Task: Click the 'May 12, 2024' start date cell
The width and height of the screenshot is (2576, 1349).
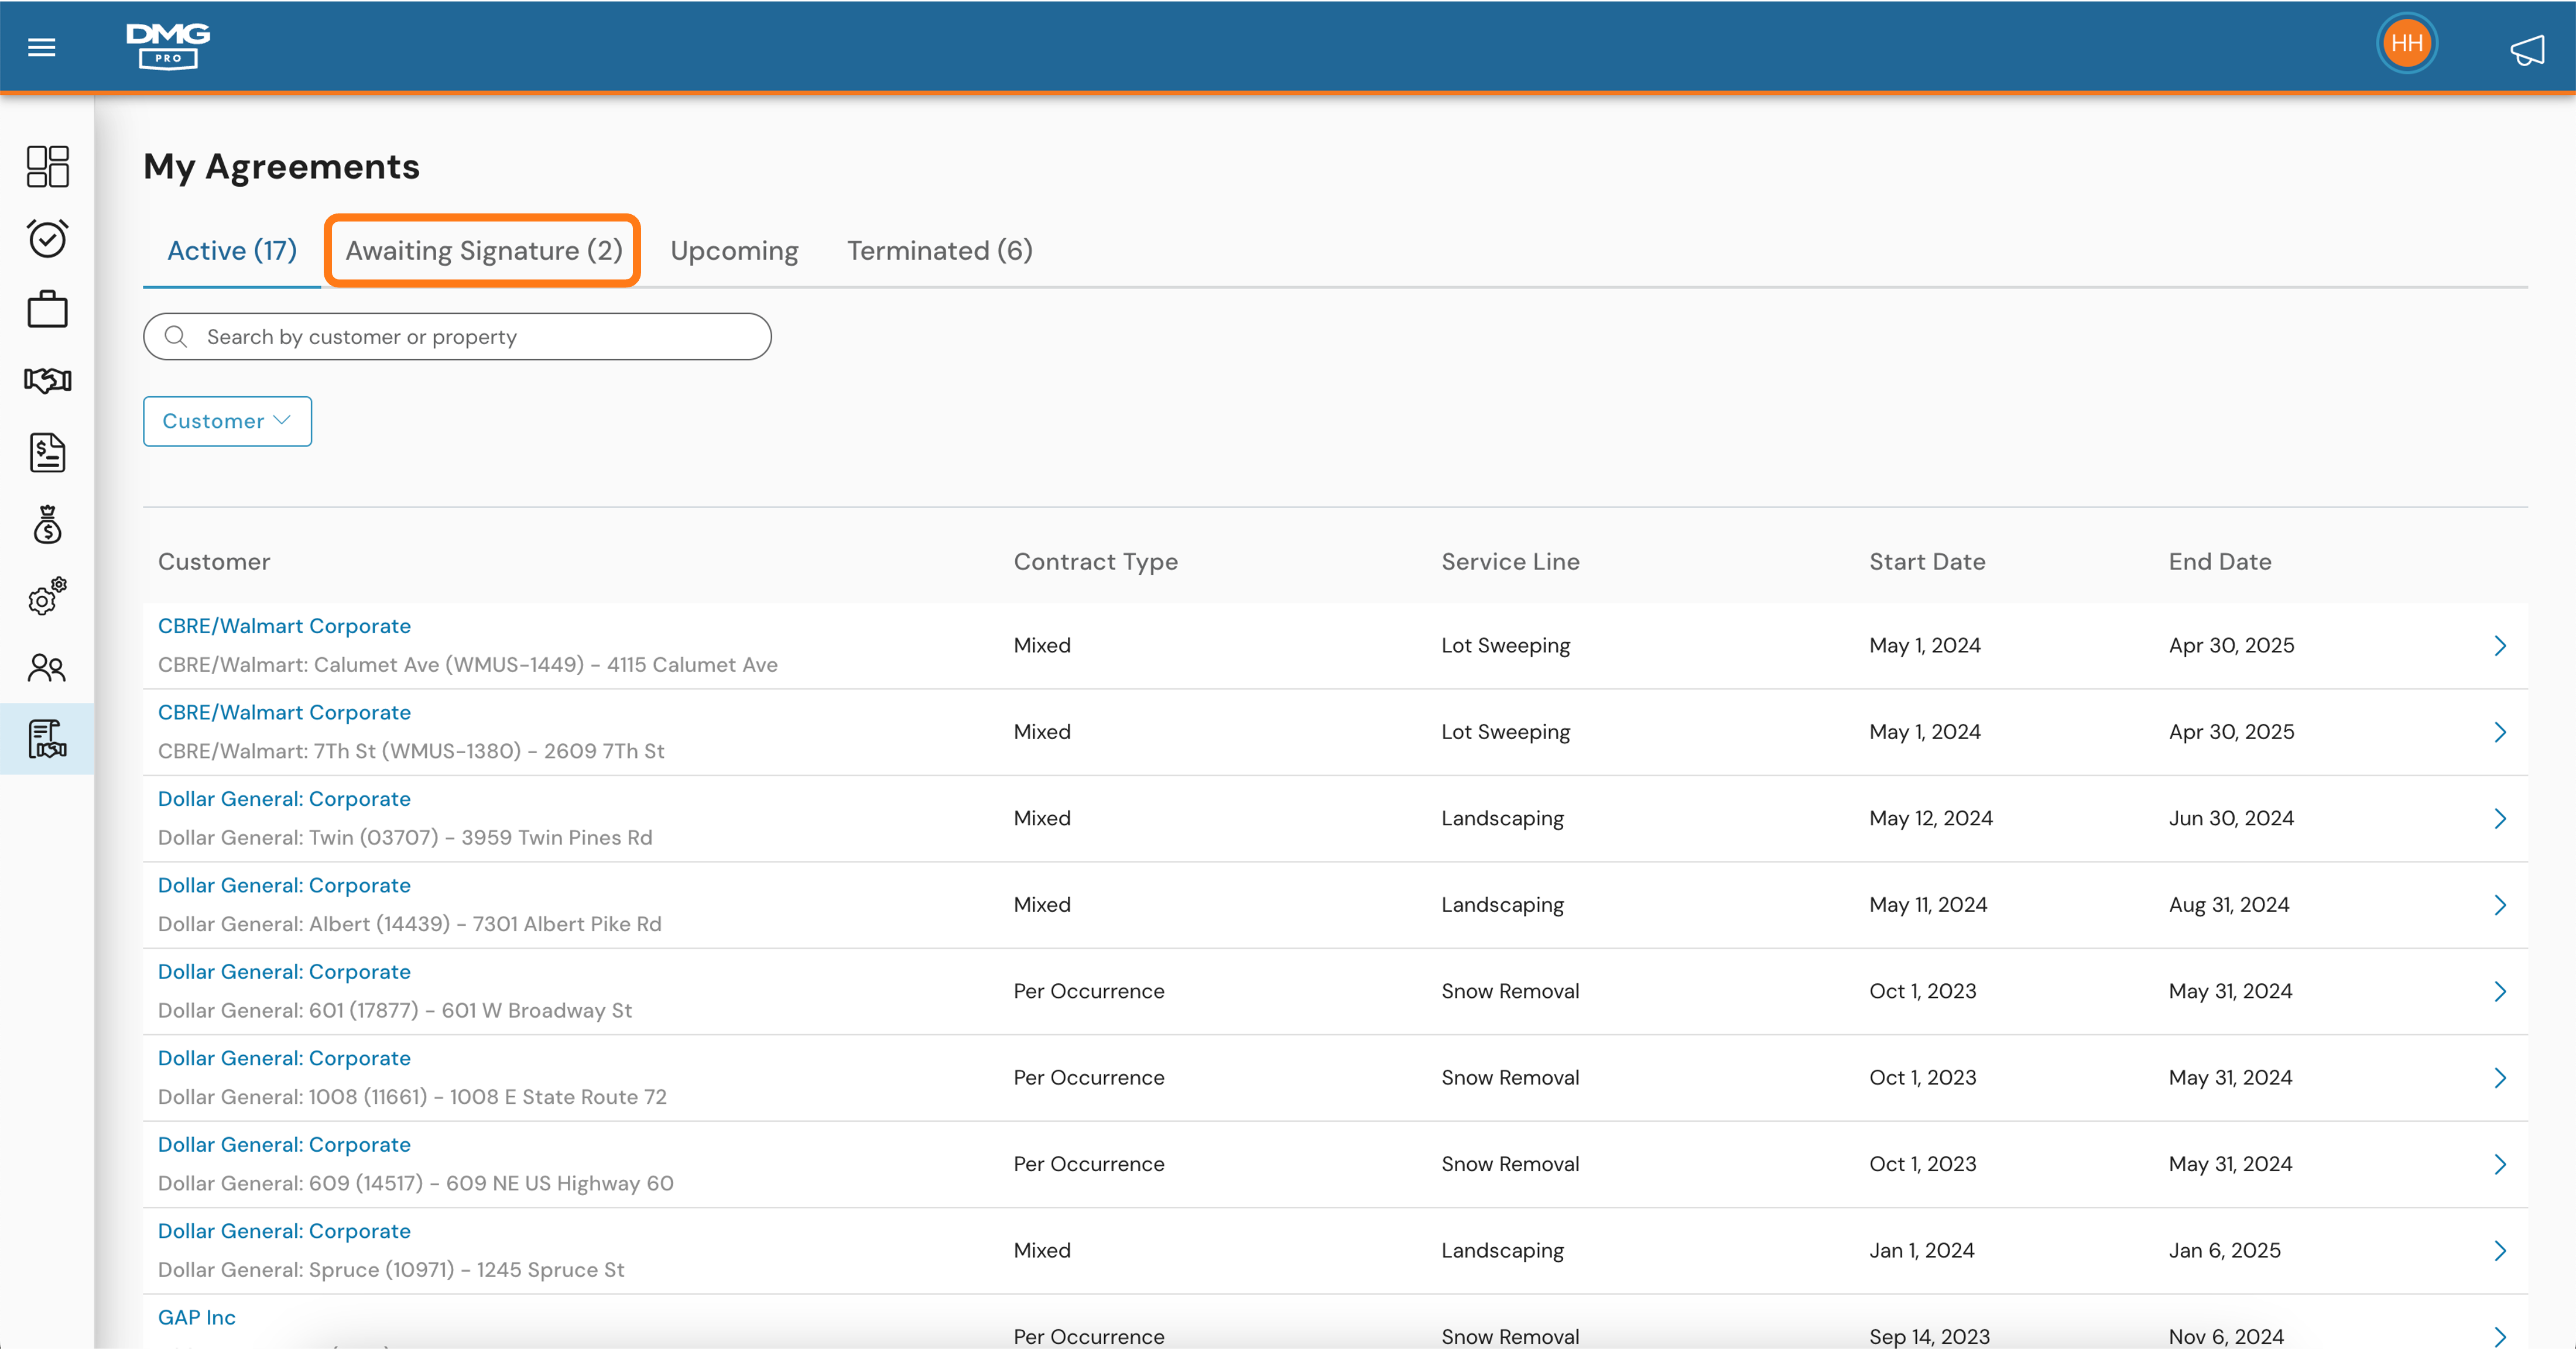Action: tap(1931, 819)
